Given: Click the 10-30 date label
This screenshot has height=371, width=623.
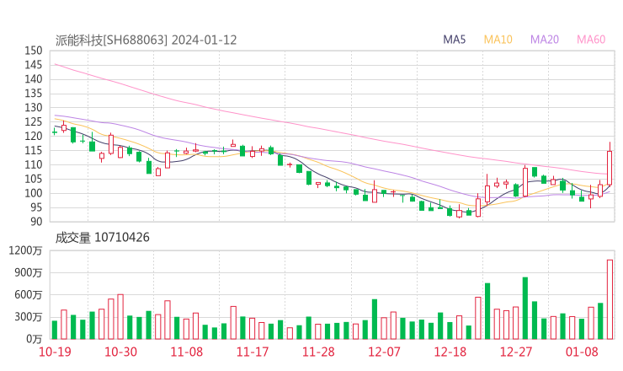Looking at the screenshot, I should (120, 352).
